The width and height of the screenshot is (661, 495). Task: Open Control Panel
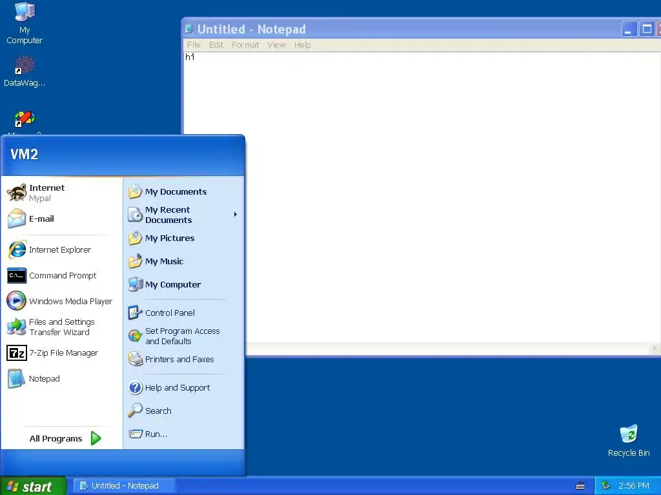click(x=183, y=313)
